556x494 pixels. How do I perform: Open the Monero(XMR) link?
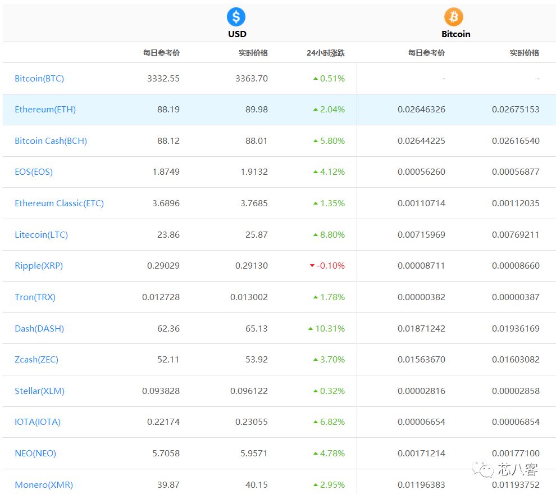(44, 485)
